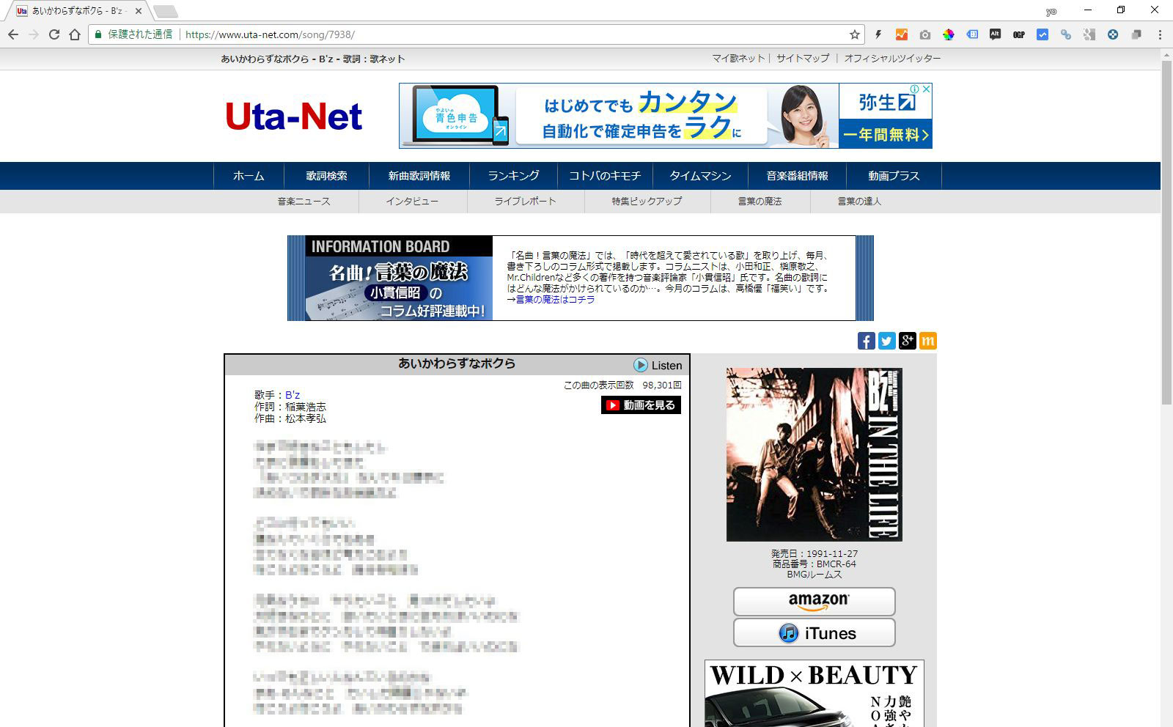Image resolution: width=1173 pixels, height=727 pixels.
Task: Open the ランキング menu item
Action: coord(513,176)
